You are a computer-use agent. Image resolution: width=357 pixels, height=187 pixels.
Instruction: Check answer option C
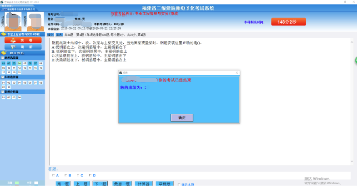pyautogui.click(x=78, y=175)
